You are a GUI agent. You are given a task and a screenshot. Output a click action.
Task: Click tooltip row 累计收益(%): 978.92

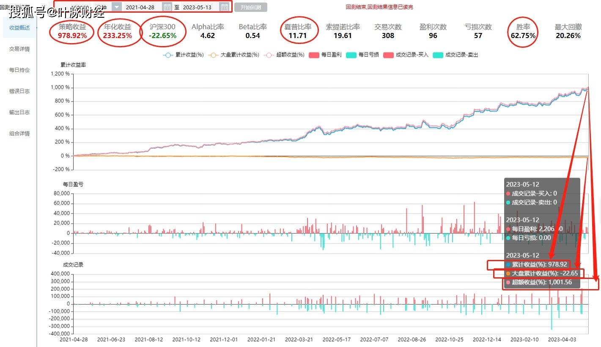pyautogui.click(x=536, y=264)
